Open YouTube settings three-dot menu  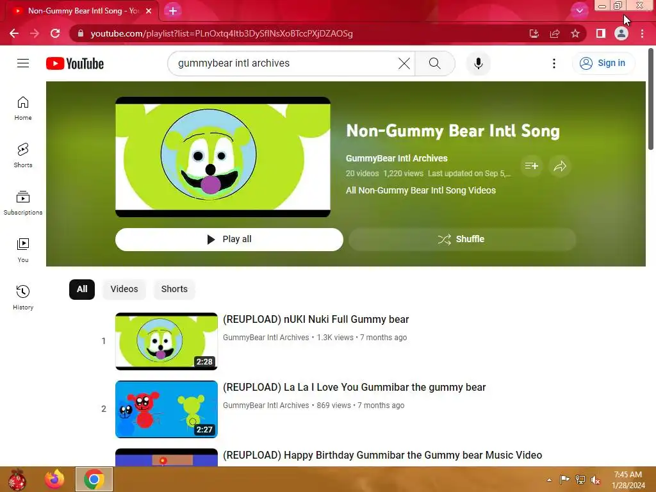[x=554, y=63]
